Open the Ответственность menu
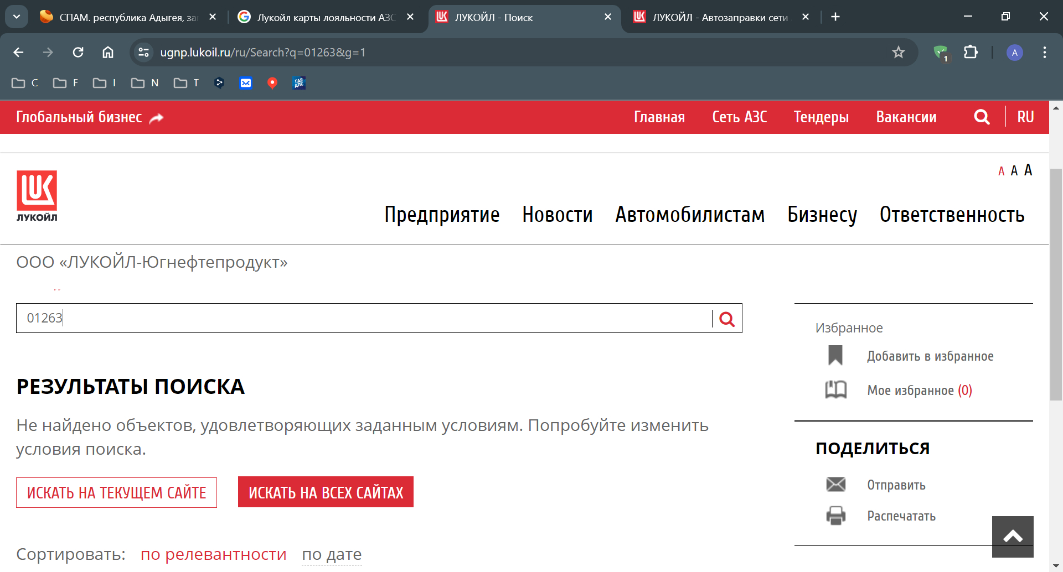Viewport: 1063px width, 572px height. [x=952, y=215]
